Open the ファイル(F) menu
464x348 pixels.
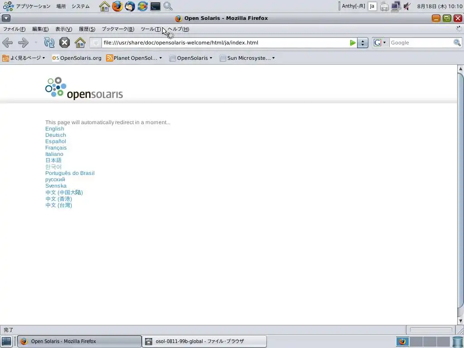14,29
